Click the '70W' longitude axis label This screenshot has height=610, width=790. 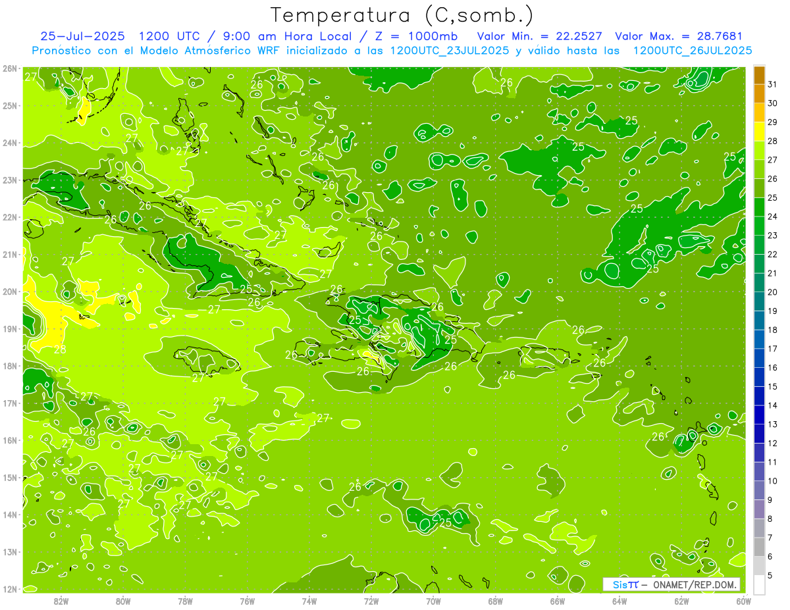coord(433,601)
